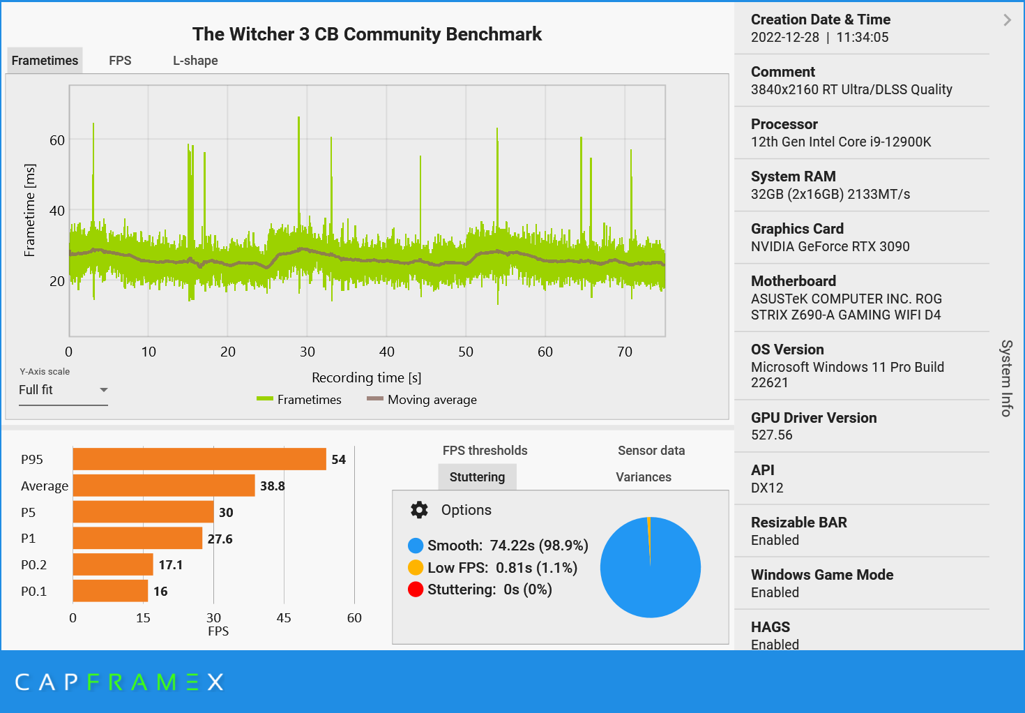Open the Options gear settings
The width and height of the screenshot is (1025, 713).
click(x=418, y=510)
